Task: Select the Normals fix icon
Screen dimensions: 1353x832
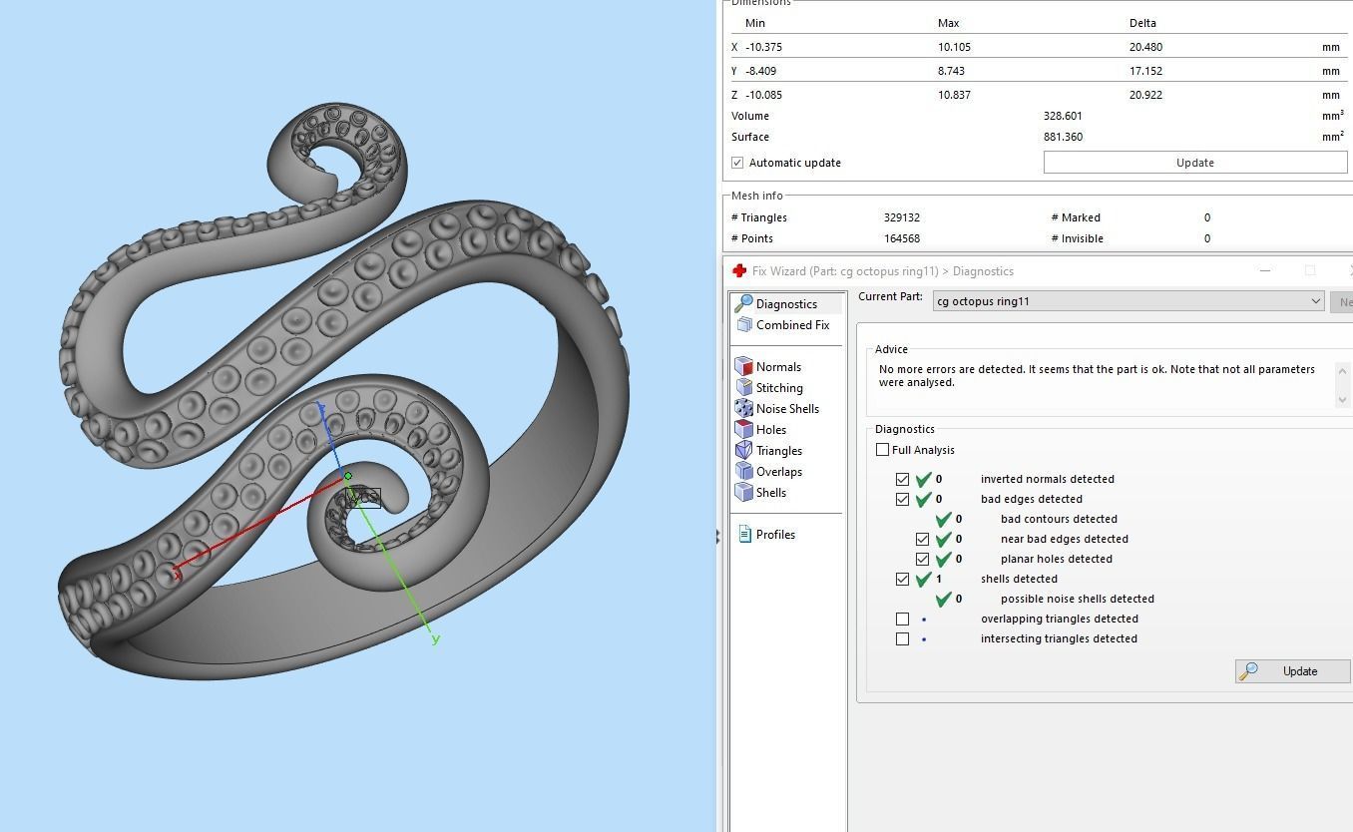Action: (x=743, y=367)
